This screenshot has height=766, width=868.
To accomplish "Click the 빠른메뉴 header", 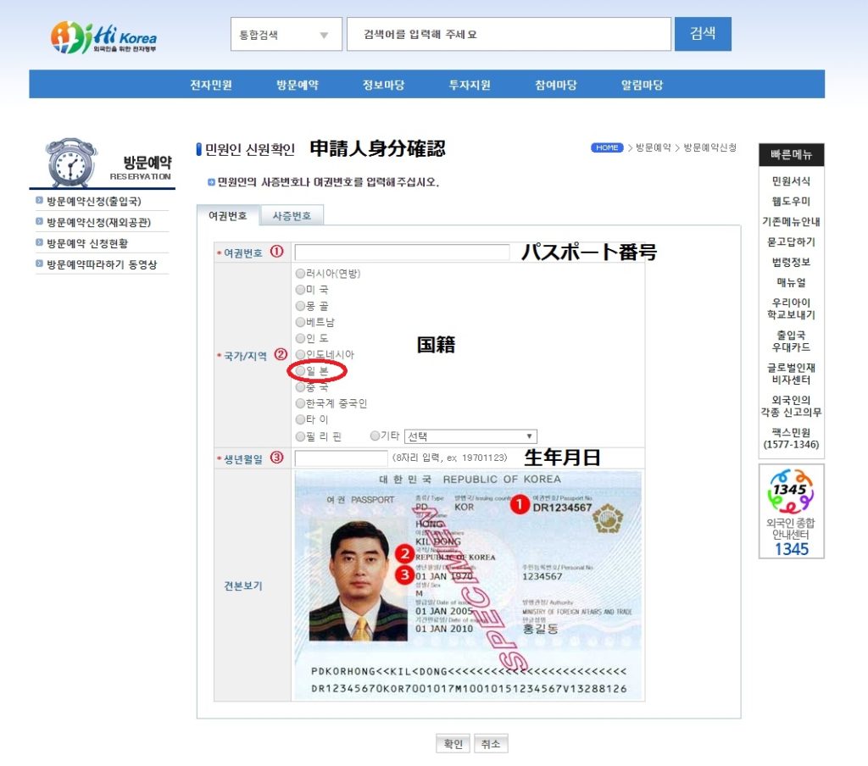I will 791,155.
